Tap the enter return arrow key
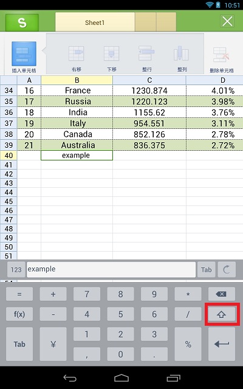Screen dimensions: 243x389 [x=222, y=344]
